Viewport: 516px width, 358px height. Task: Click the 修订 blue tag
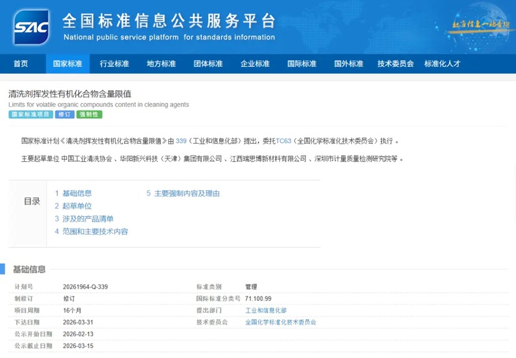[64, 115]
